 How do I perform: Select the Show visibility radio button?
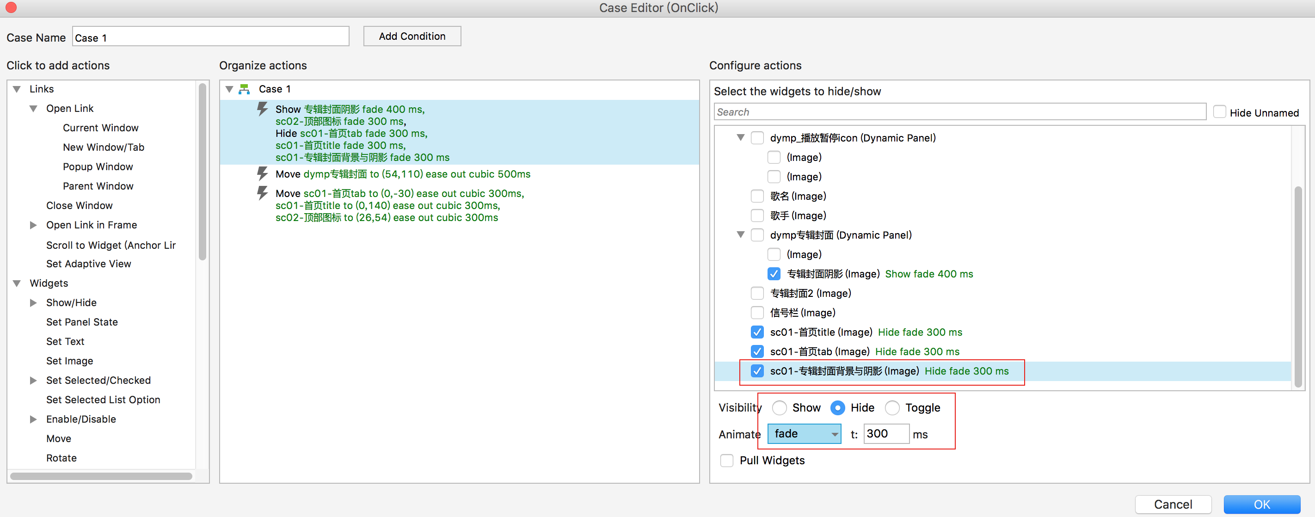pos(779,408)
